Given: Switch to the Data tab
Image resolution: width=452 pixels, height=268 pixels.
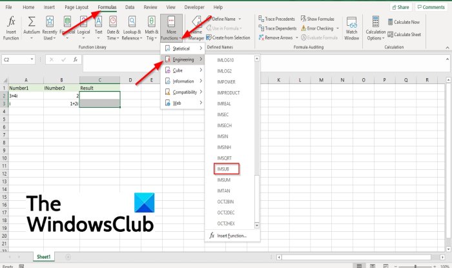Looking at the screenshot, I should (130, 7).
